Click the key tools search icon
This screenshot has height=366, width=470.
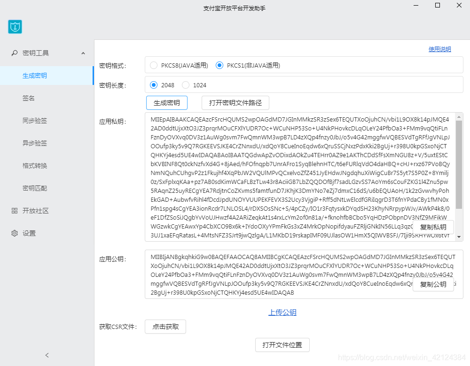[x=14, y=53]
